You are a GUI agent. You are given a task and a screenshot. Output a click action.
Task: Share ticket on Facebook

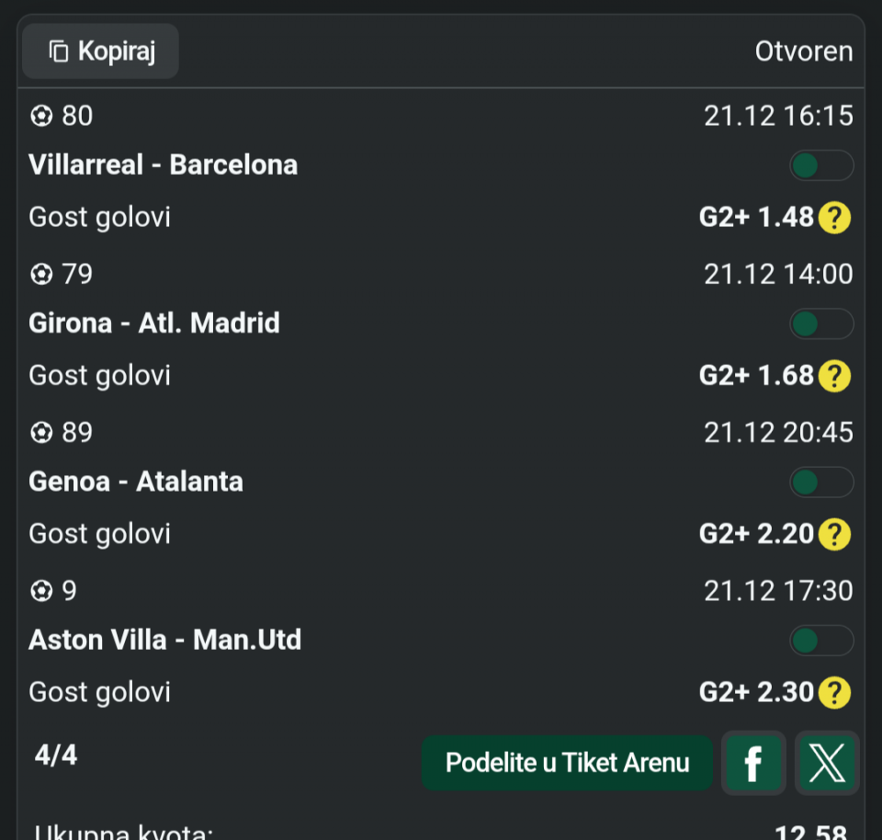pyautogui.click(x=753, y=763)
